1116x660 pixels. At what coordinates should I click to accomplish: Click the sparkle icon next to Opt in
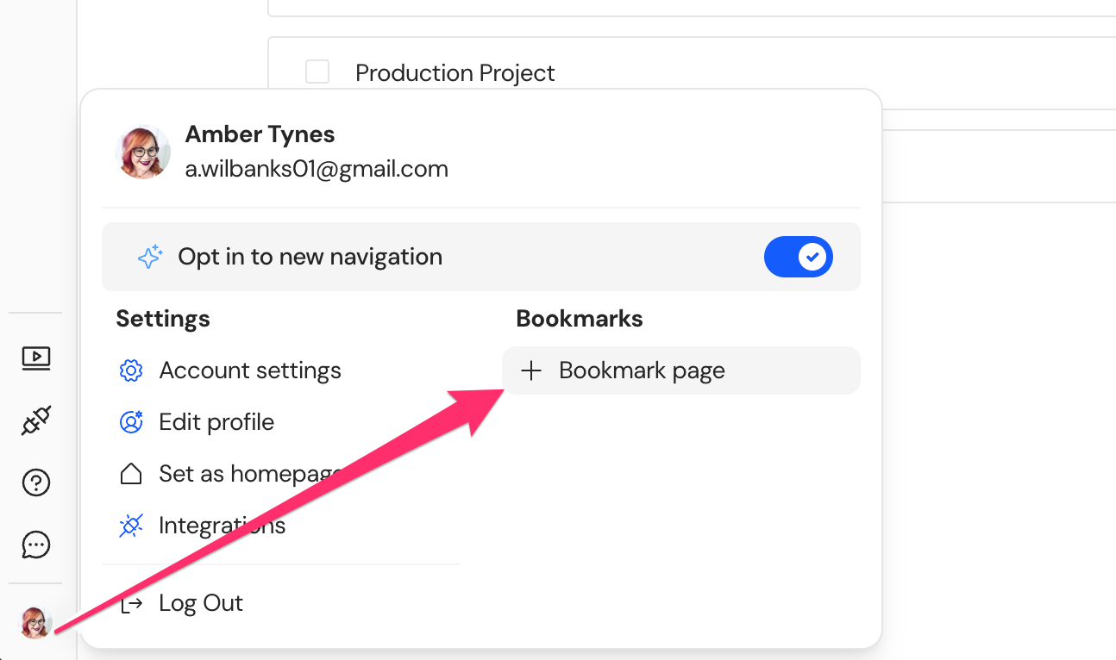[x=150, y=257]
